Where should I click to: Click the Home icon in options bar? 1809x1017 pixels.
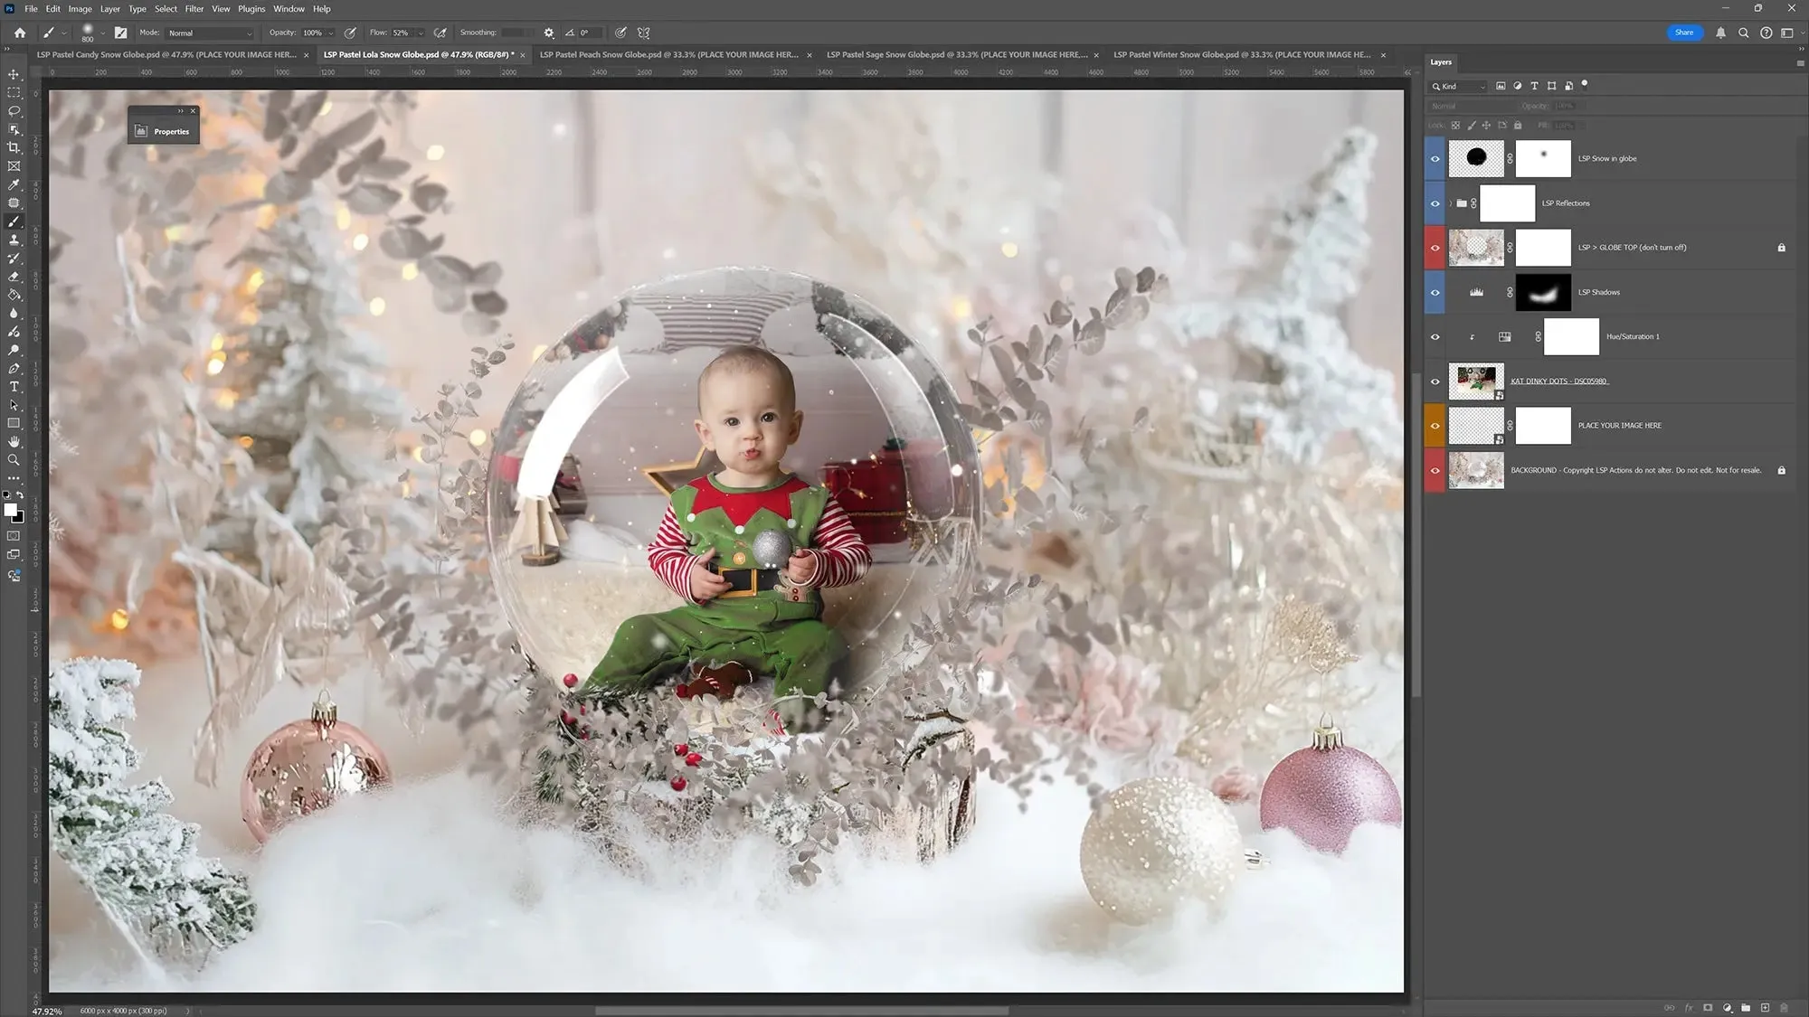tap(20, 33)
